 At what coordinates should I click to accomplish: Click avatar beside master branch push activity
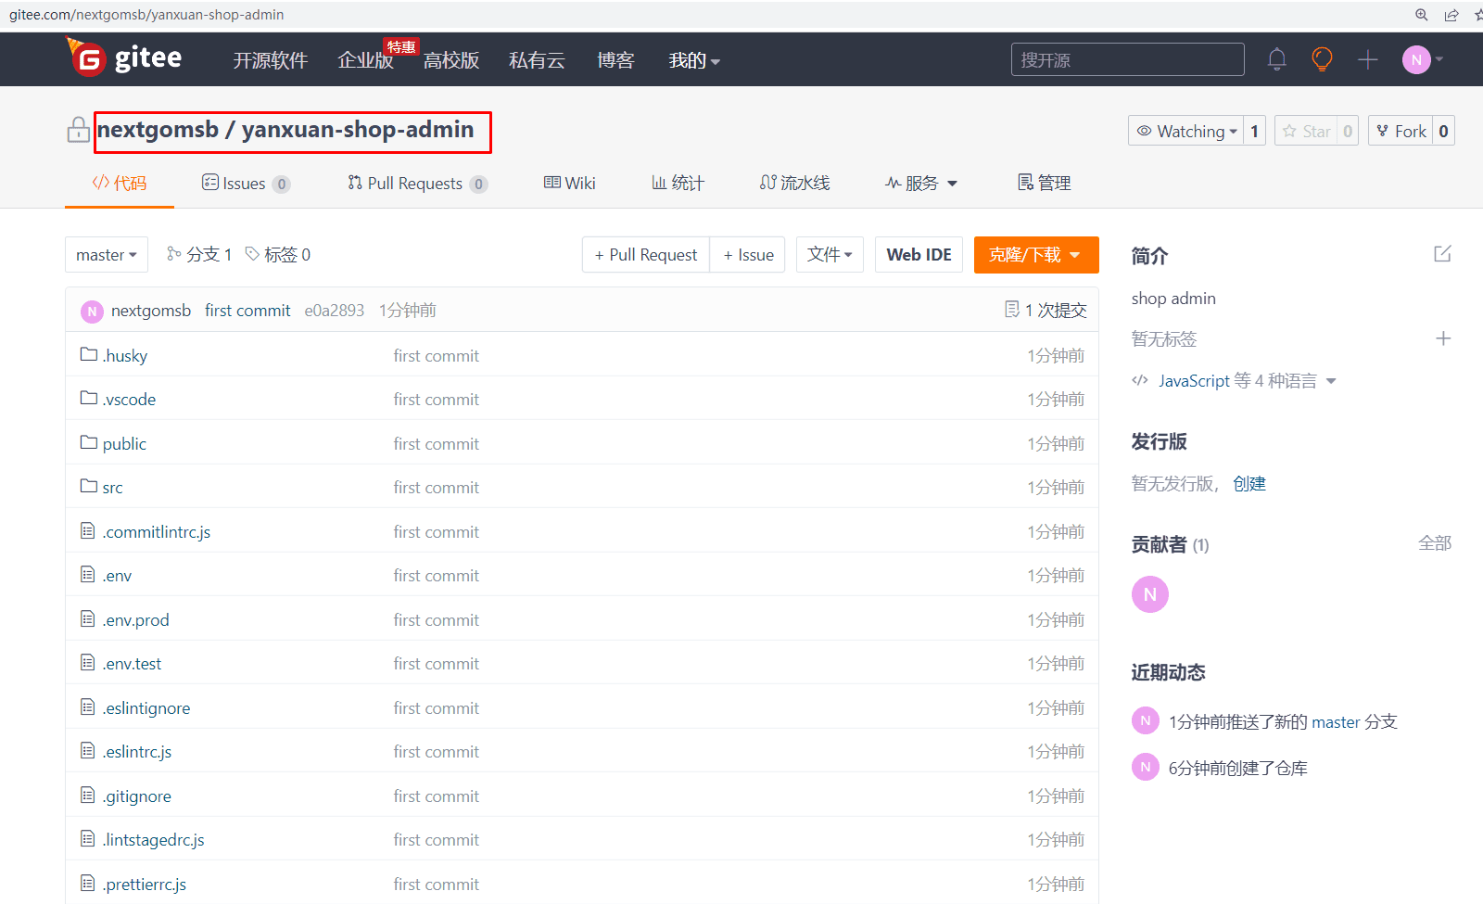[1146, 720]
